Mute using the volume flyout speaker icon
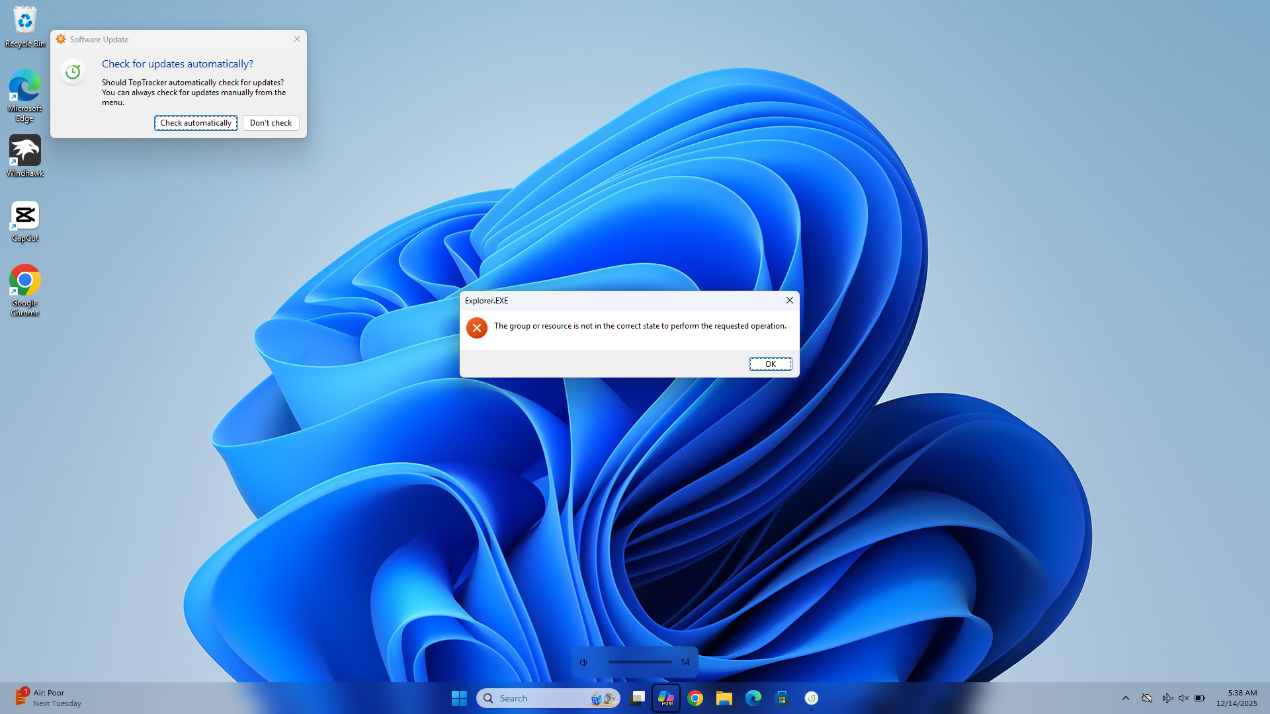The width and height of the screenshot is (1270, 714). coord(583,662)
